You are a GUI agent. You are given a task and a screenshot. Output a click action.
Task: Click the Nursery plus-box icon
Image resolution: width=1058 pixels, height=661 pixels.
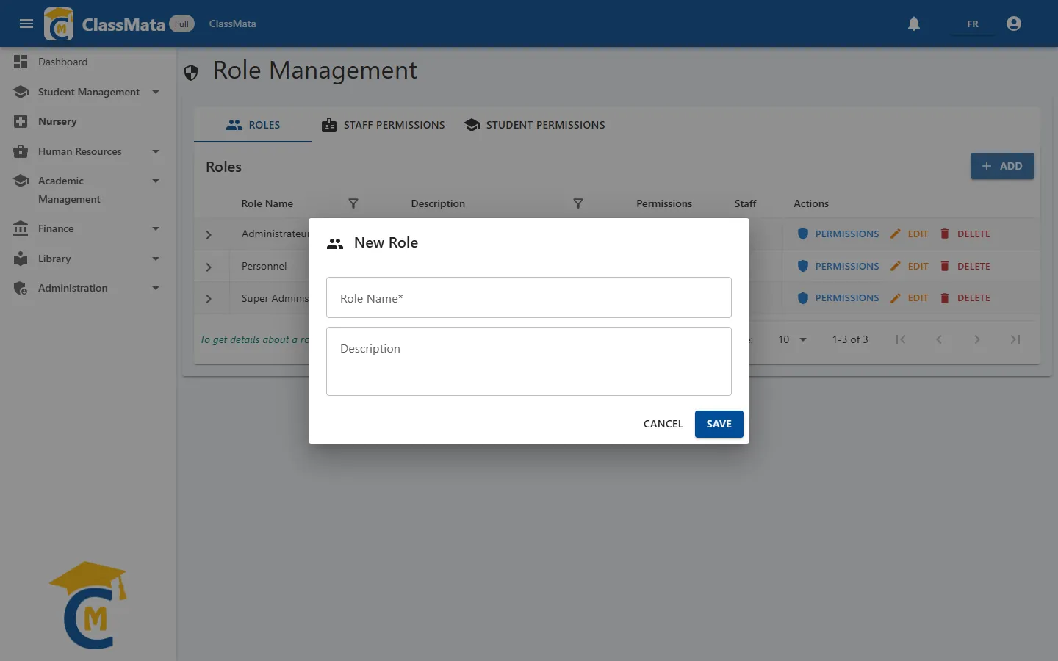pyautogui.click(x=21, y=121)
